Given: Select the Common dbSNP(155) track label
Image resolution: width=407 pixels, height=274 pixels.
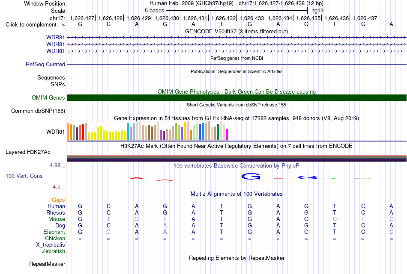Looking at the screenshot, I should click(x=38, y=111).
